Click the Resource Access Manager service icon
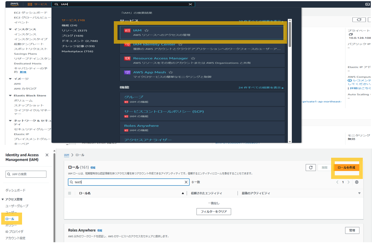 coord(127,58)
